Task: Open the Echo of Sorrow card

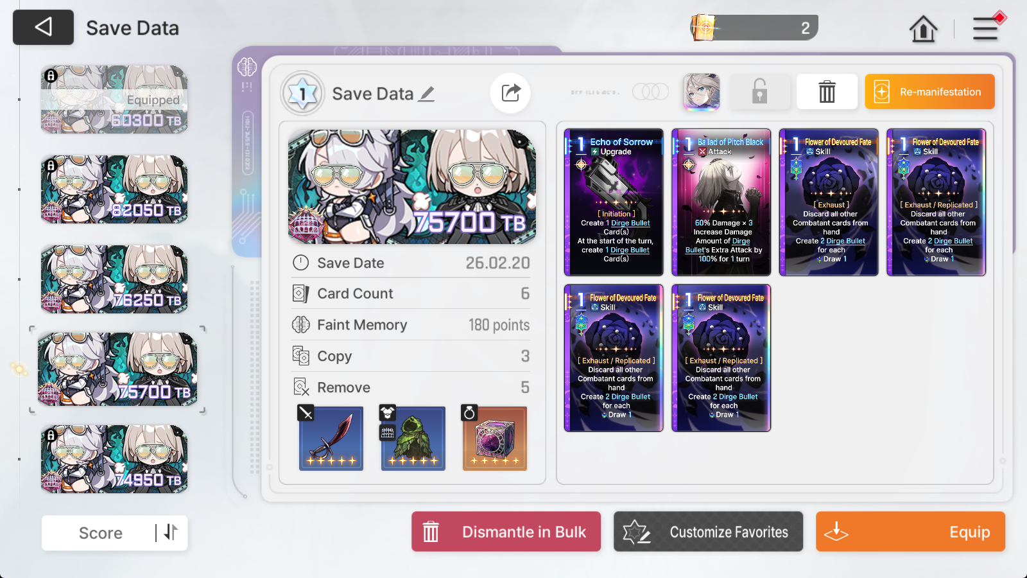Action: pos(614,202)
